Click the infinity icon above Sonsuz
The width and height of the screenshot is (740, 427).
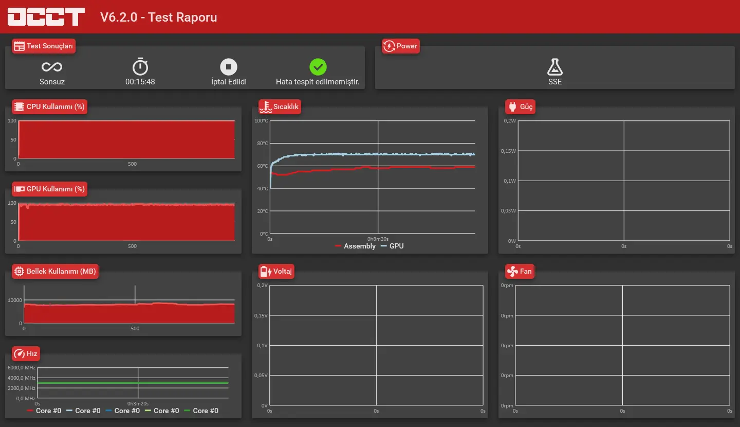point(52,67)
